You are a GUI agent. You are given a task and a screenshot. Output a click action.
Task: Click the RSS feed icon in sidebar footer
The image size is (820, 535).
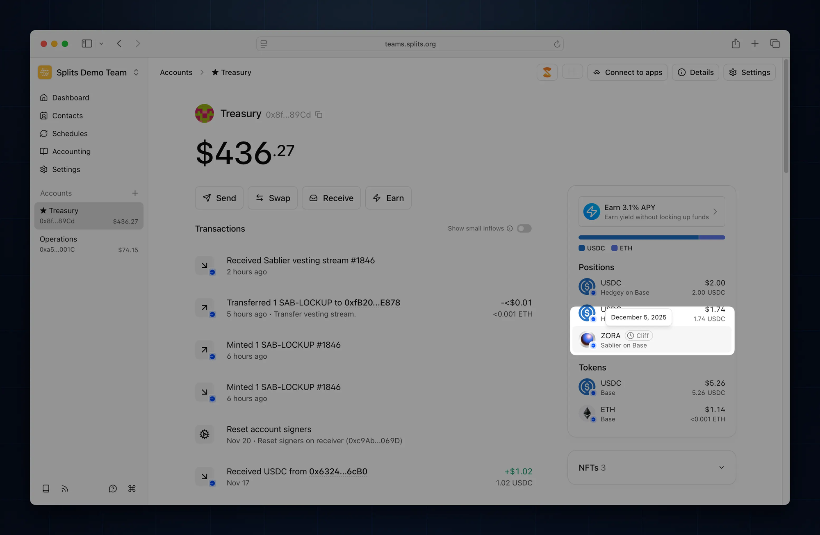[65, 488]
